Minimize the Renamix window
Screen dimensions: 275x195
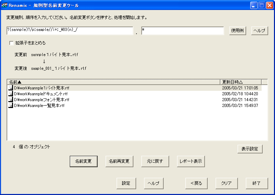click(254, 6)
